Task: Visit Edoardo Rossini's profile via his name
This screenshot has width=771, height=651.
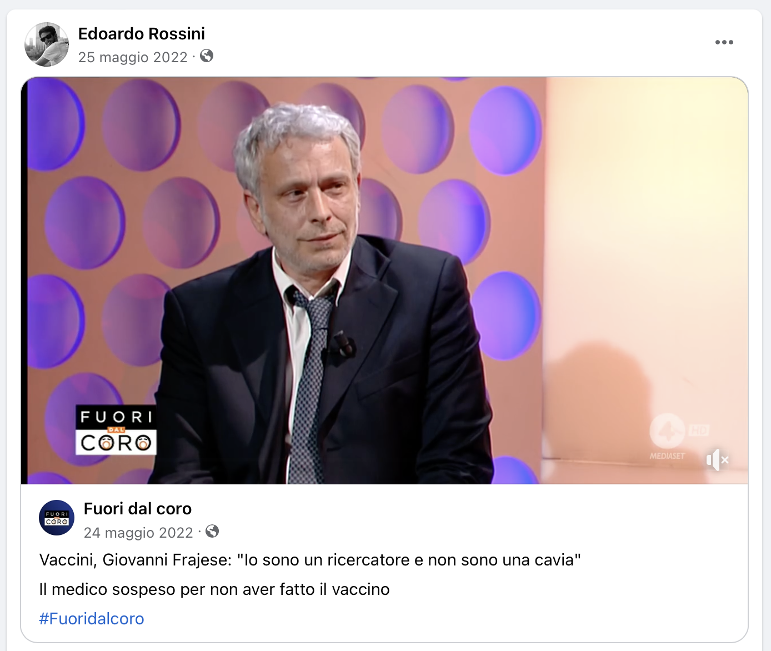Action: (x=142, y=34)
